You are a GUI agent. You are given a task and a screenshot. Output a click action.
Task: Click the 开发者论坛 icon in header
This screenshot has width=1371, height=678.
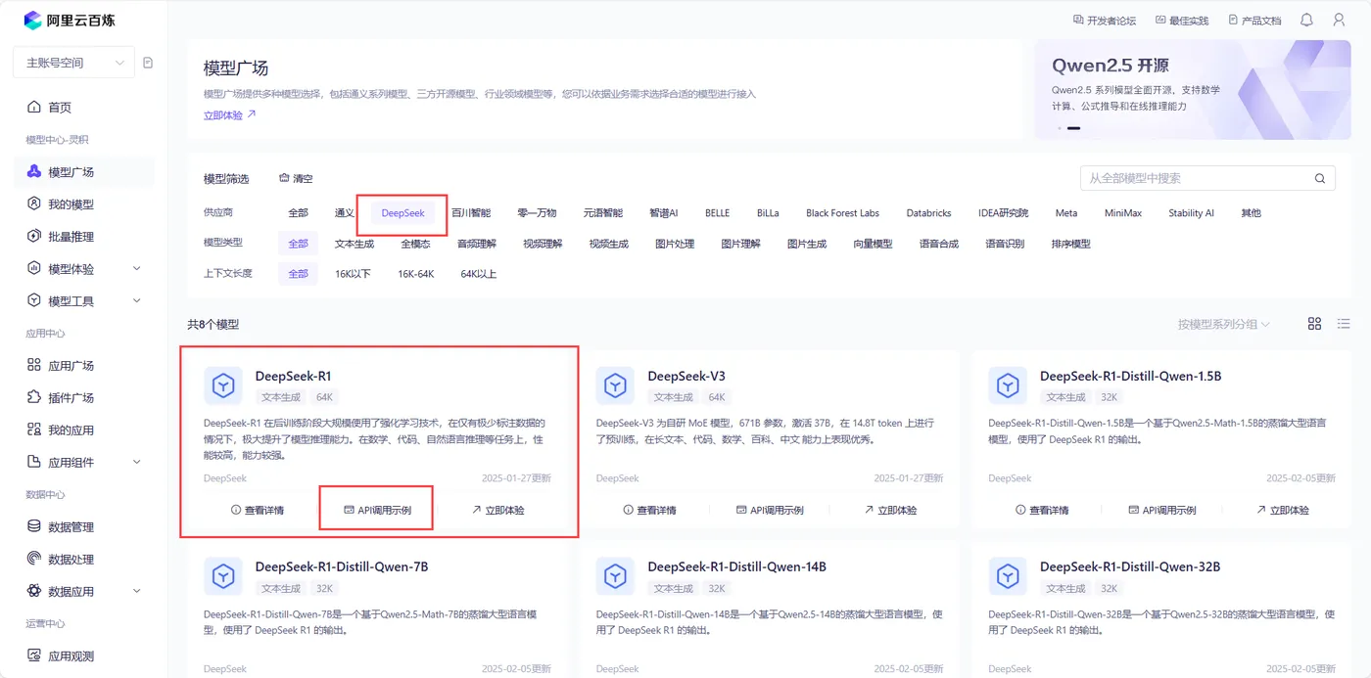(x=1078, y=20)
